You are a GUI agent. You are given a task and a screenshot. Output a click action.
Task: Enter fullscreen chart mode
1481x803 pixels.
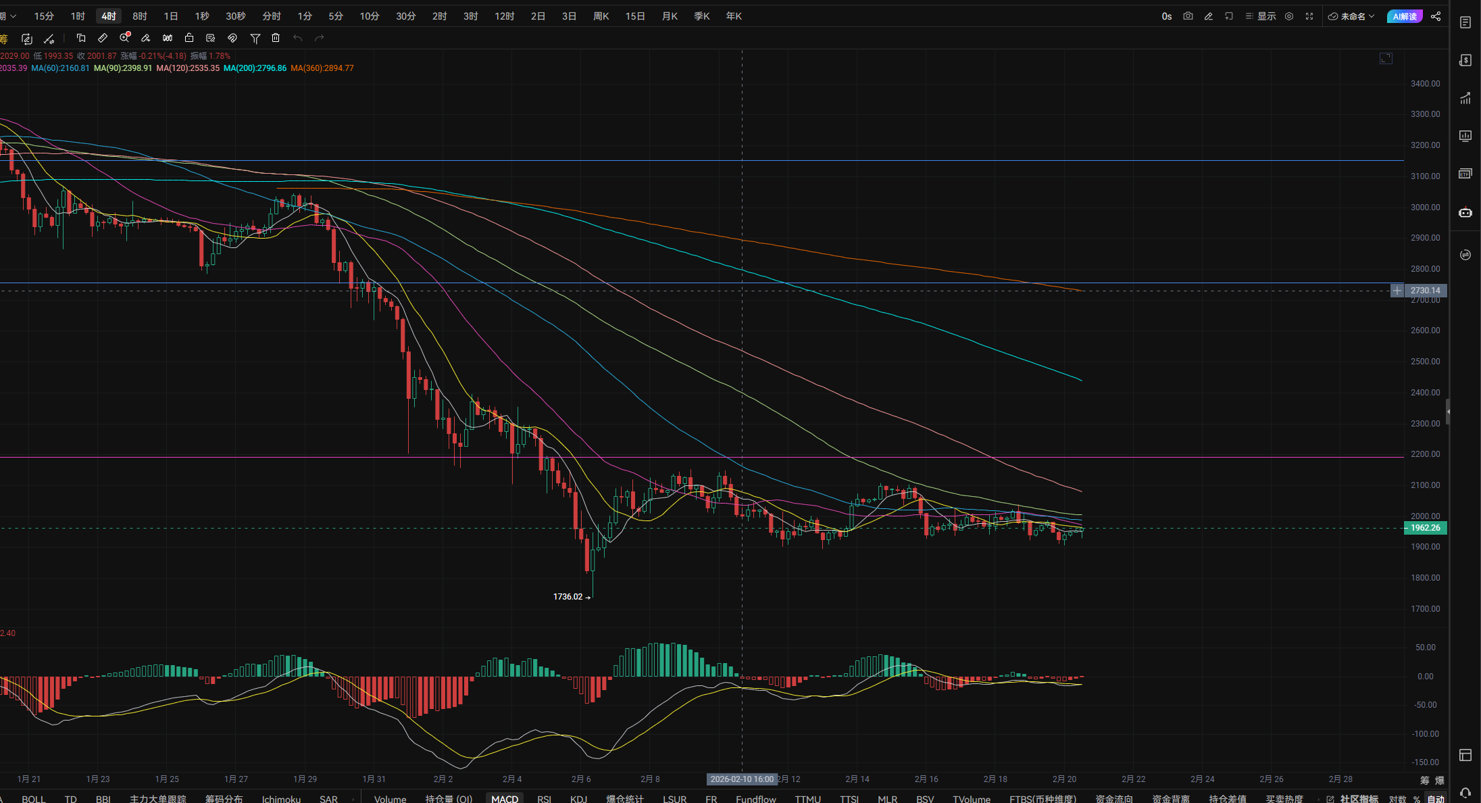pos(1309,16)
